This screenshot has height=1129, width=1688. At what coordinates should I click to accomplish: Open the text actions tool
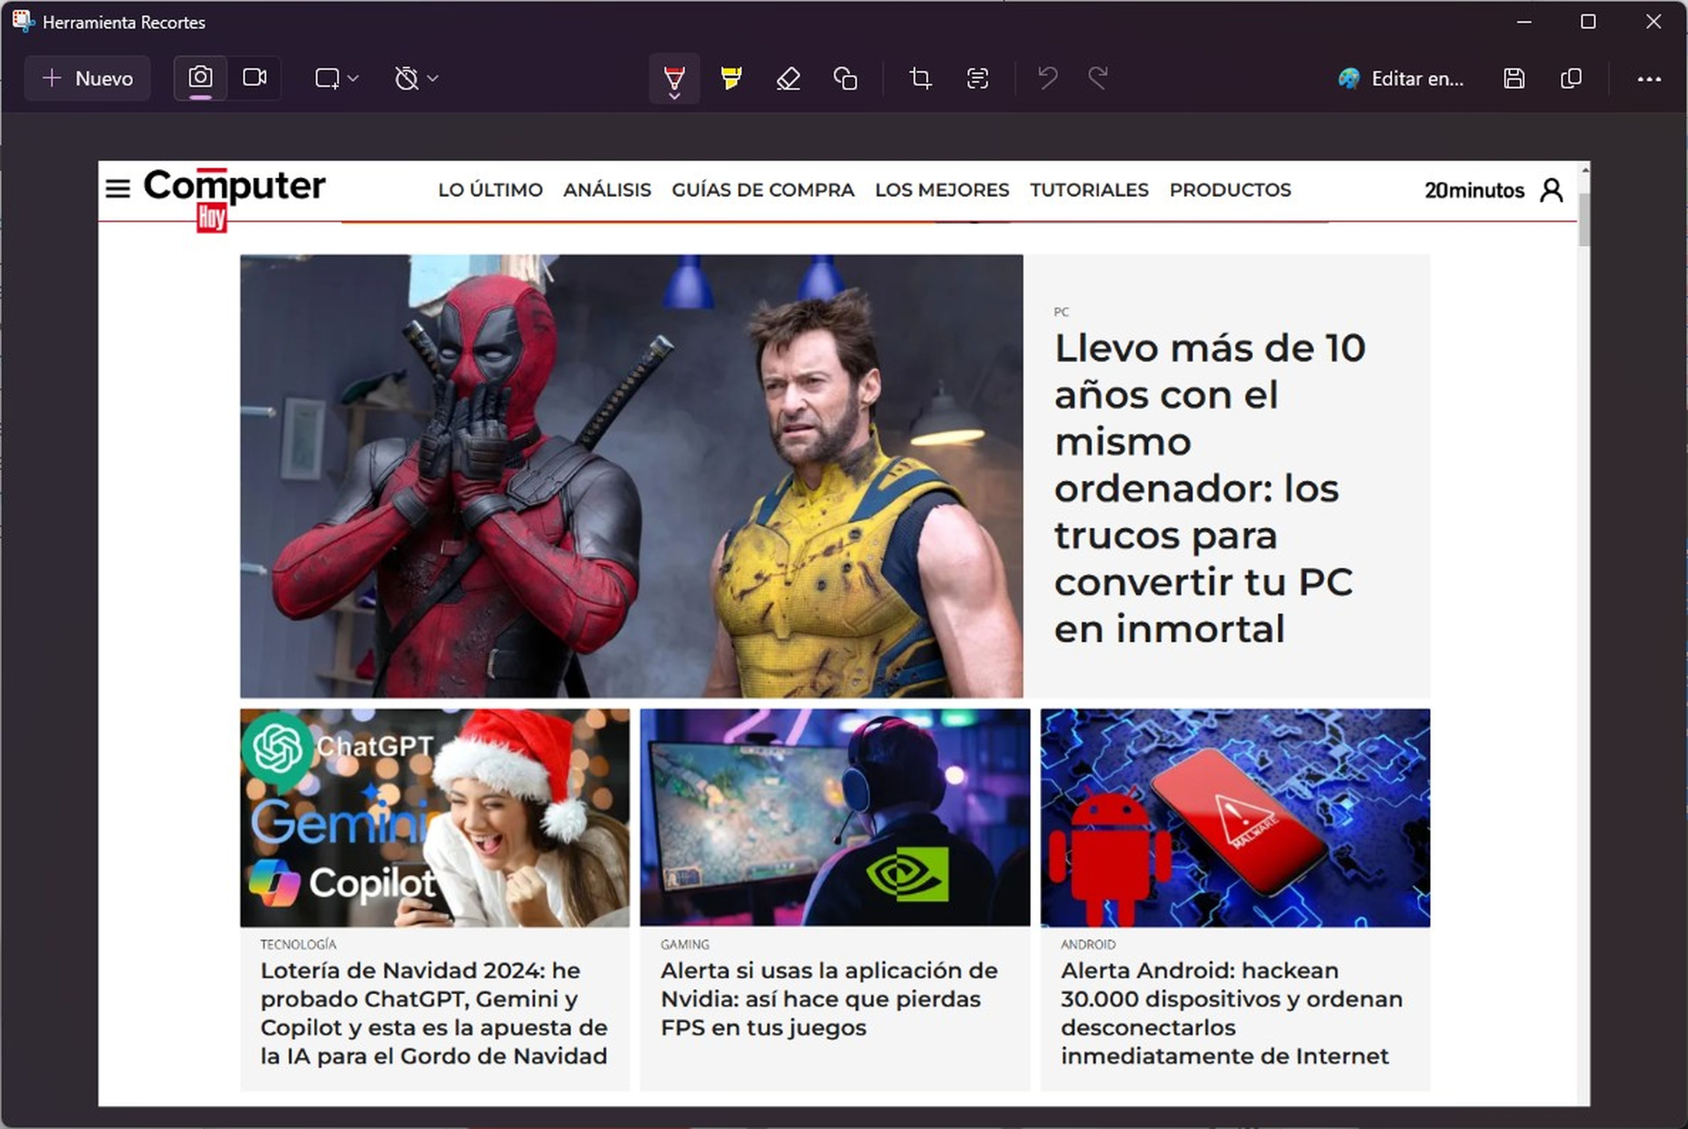[978, 78]
